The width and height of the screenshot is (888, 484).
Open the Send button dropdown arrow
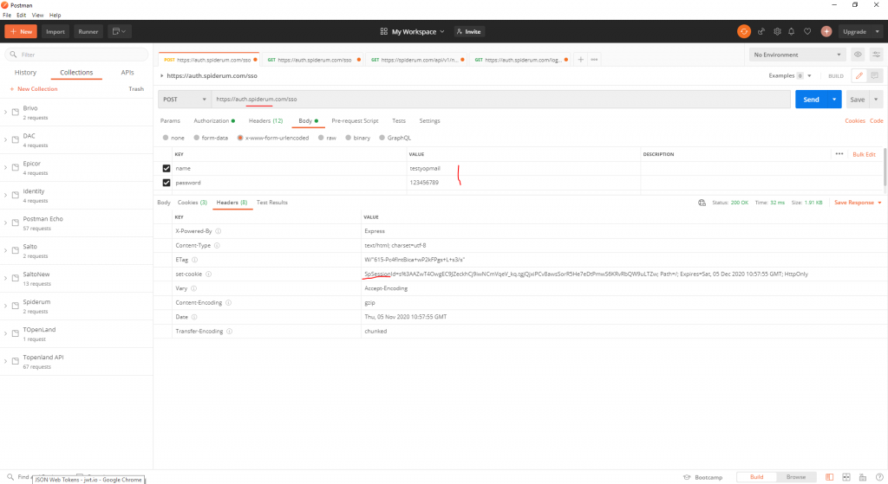(834, 100)
